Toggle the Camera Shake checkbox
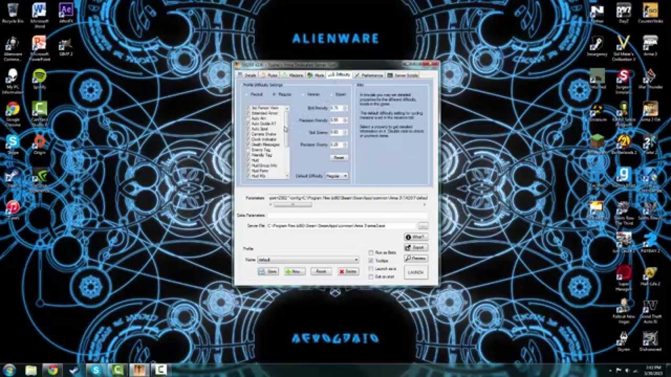The width and height of the screenshot is (671, 377). click(x=248, y=134)
